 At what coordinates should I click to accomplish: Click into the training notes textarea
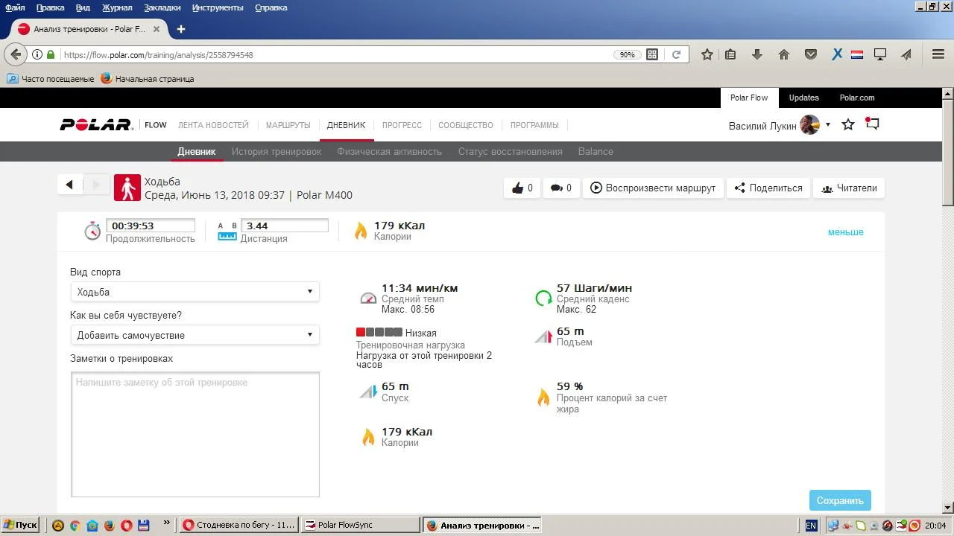point(195,434)
